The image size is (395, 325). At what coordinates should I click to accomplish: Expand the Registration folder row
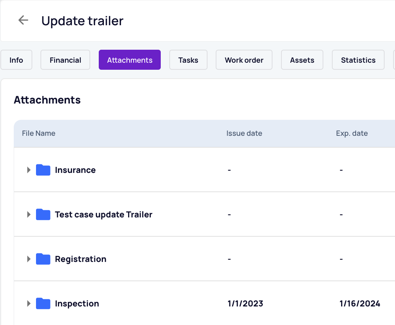[x=29, y=259]
